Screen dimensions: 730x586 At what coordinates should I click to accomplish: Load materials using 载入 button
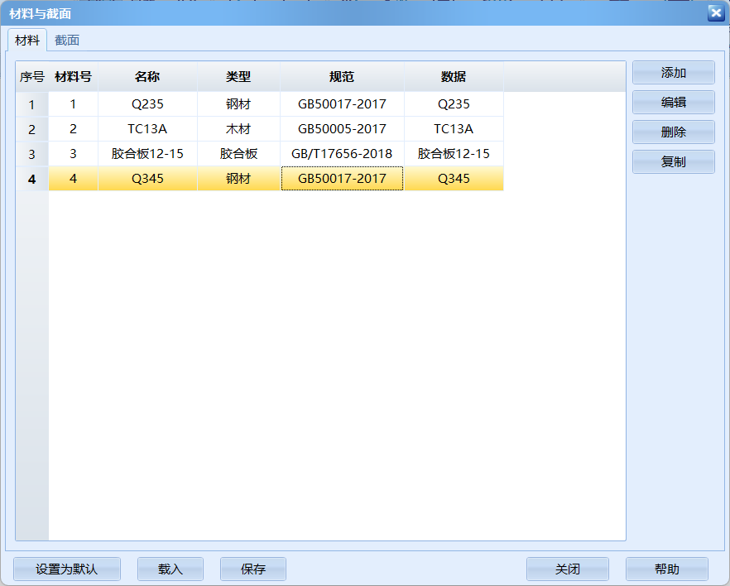tap(170, 569)
